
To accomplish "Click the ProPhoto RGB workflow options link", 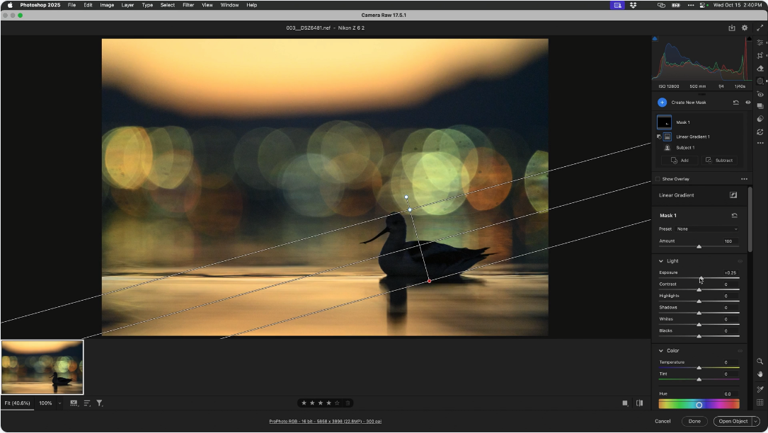I will (x=325, y=422).
